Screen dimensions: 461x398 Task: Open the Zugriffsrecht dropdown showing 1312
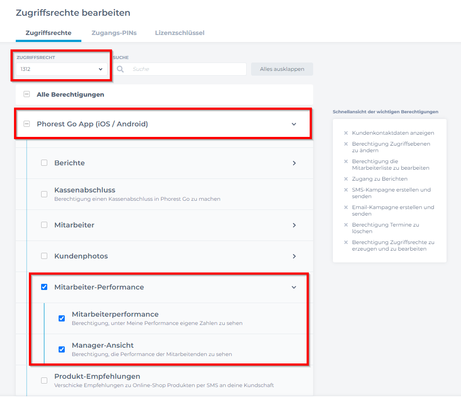(x=61, y=69)
